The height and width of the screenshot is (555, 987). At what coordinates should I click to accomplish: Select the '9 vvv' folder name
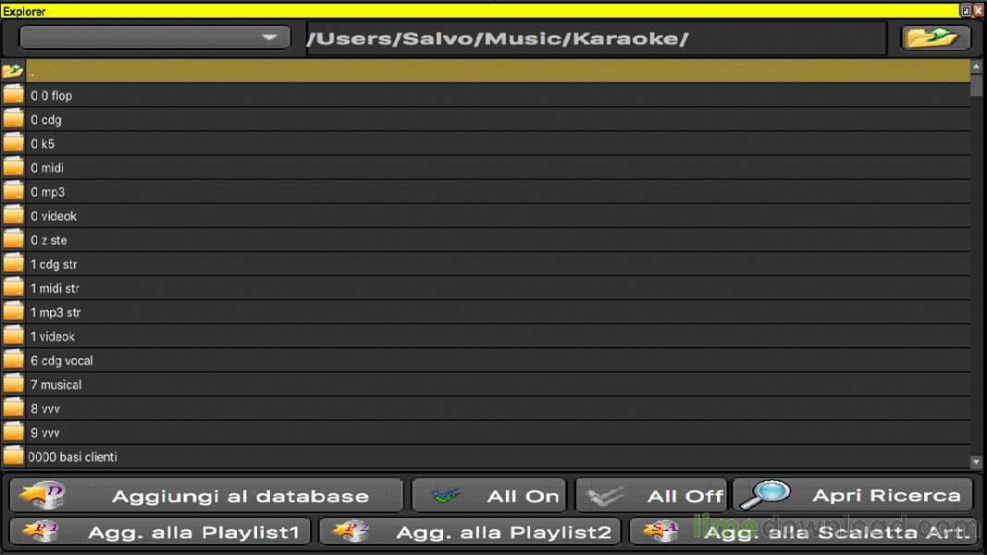click(x=45, y=433)
